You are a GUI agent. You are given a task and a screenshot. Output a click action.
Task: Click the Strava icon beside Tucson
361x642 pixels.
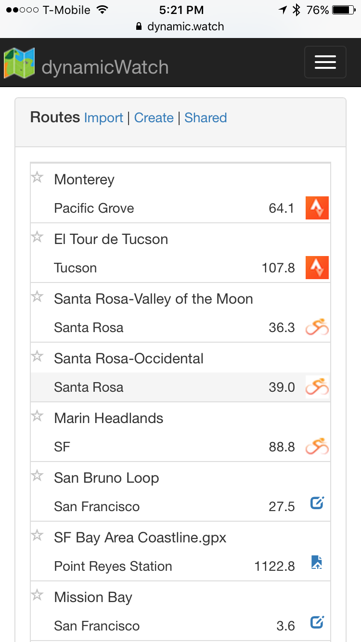point(317,268)
